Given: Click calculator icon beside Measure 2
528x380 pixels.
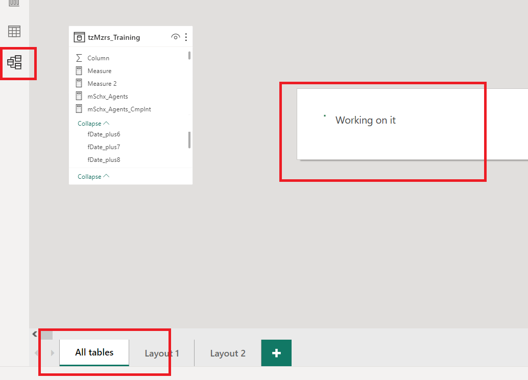Looking at the screenshot, I should click(79, 84).
